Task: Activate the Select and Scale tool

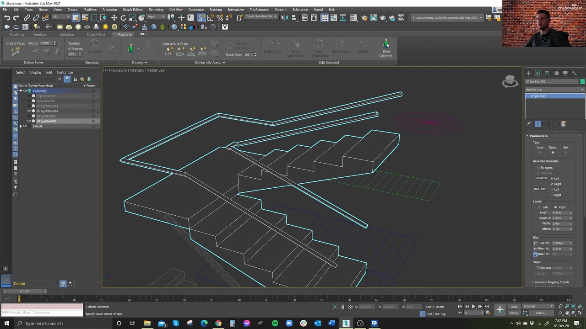Action: (132, 18)
